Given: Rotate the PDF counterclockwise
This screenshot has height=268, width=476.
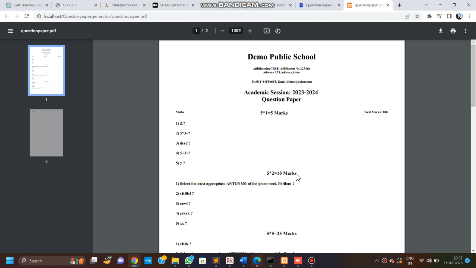Looking at the screenshot, I should pos(278,31).
